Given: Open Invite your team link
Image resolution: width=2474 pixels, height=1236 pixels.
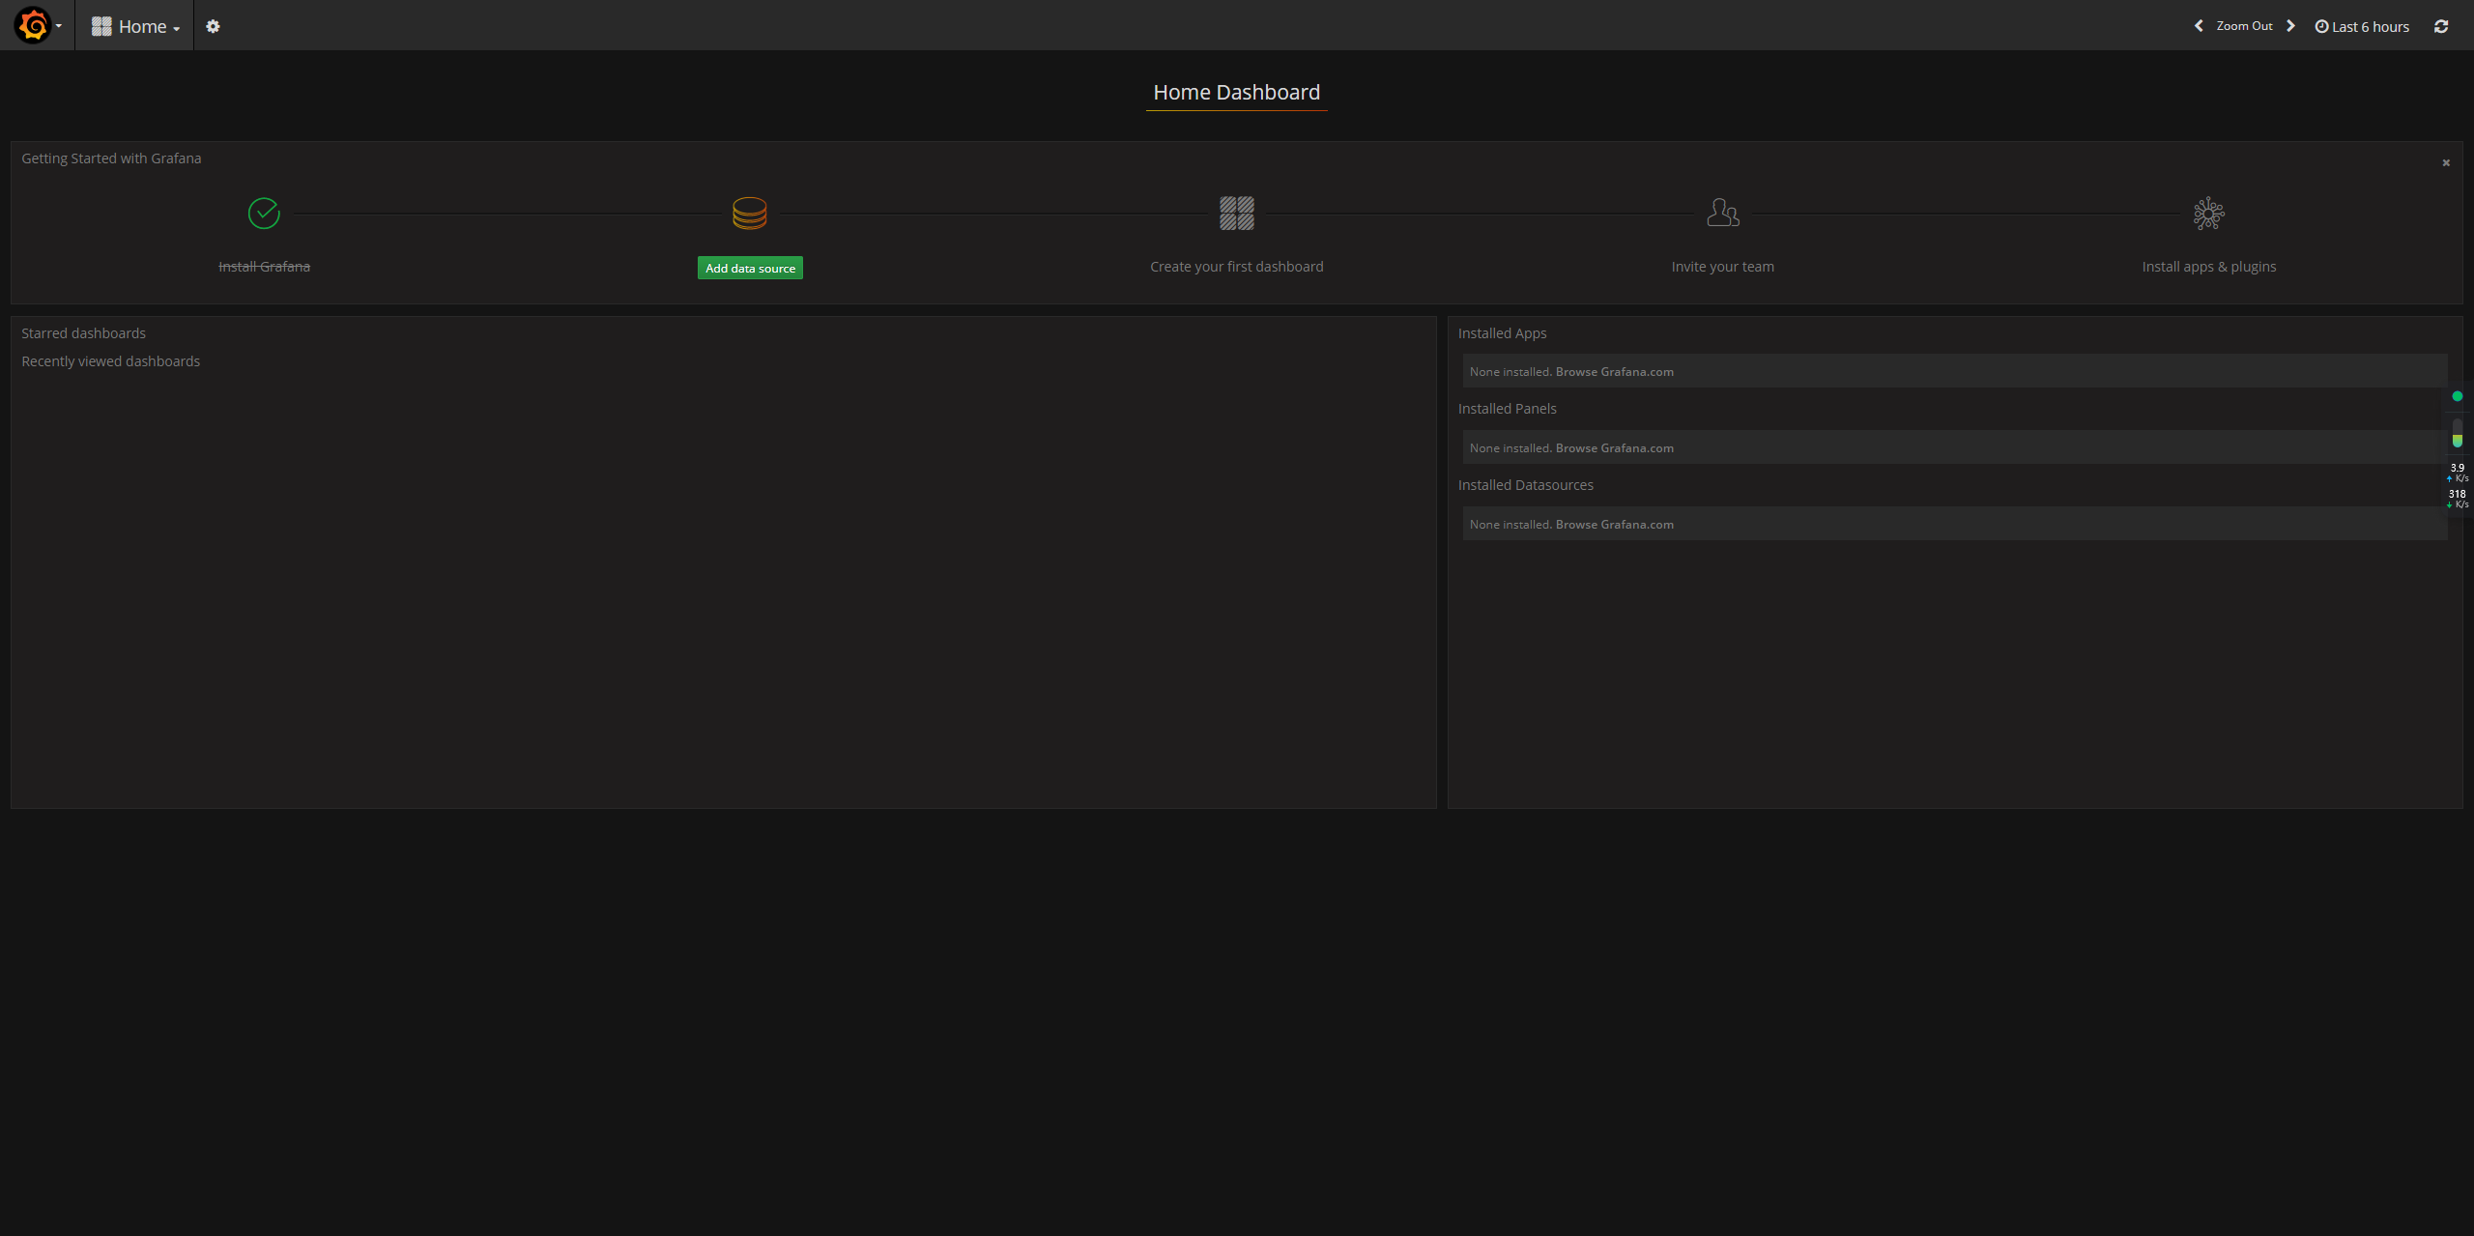Looking at the screenshot, I should click(x=1723, y=267).
